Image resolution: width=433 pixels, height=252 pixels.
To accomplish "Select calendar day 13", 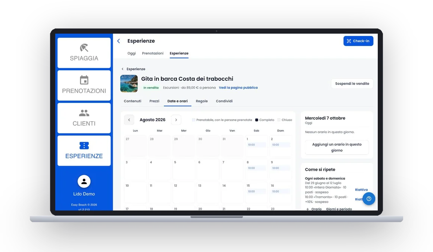I will [208, 193].
